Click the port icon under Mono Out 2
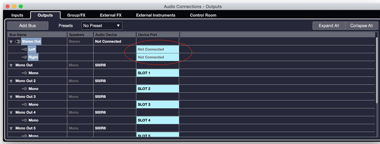380x144 pixels. tap(24, 89)
